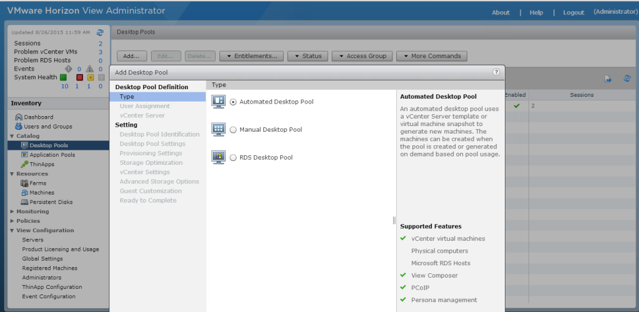Image resolution: width=639 pixels, height=312 pixels.
Task: Select Manual Desktop Pool radio button
Action: 233,130
